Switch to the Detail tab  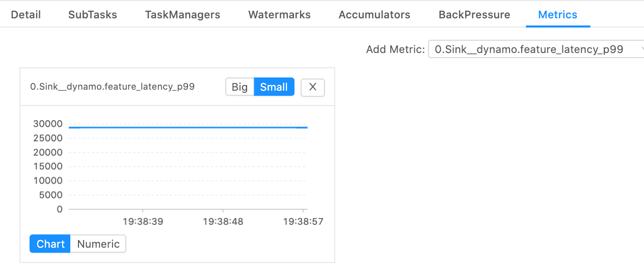(26, 15)
